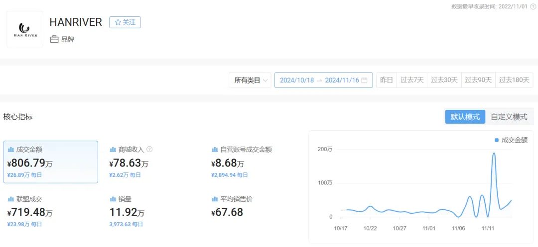The image size is (538, 247).
Task: Select the 过去30天 time range
Action: pyautogui.click(x=444, y=81)
